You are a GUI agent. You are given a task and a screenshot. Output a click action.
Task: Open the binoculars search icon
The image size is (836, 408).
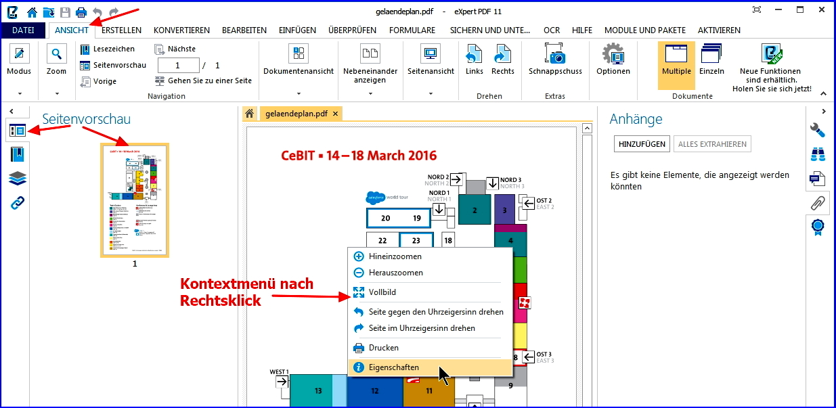click(x=818, y=154)
